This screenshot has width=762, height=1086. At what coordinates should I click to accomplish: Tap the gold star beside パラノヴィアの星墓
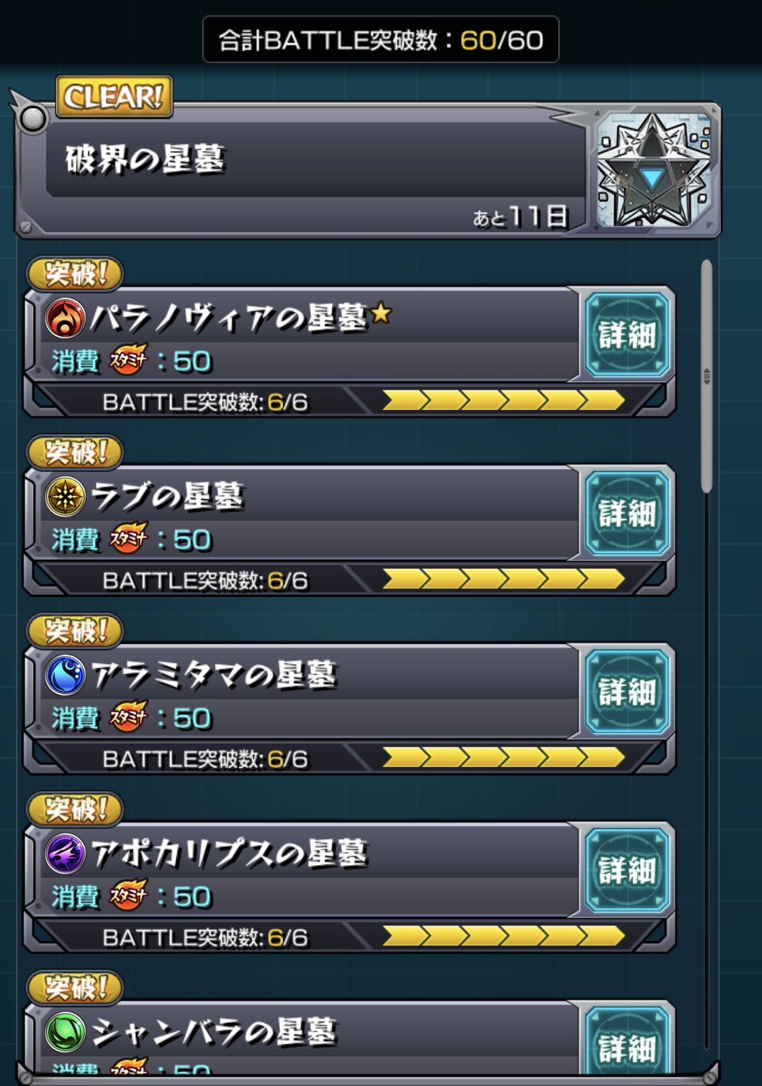click(x=381, y=312)
